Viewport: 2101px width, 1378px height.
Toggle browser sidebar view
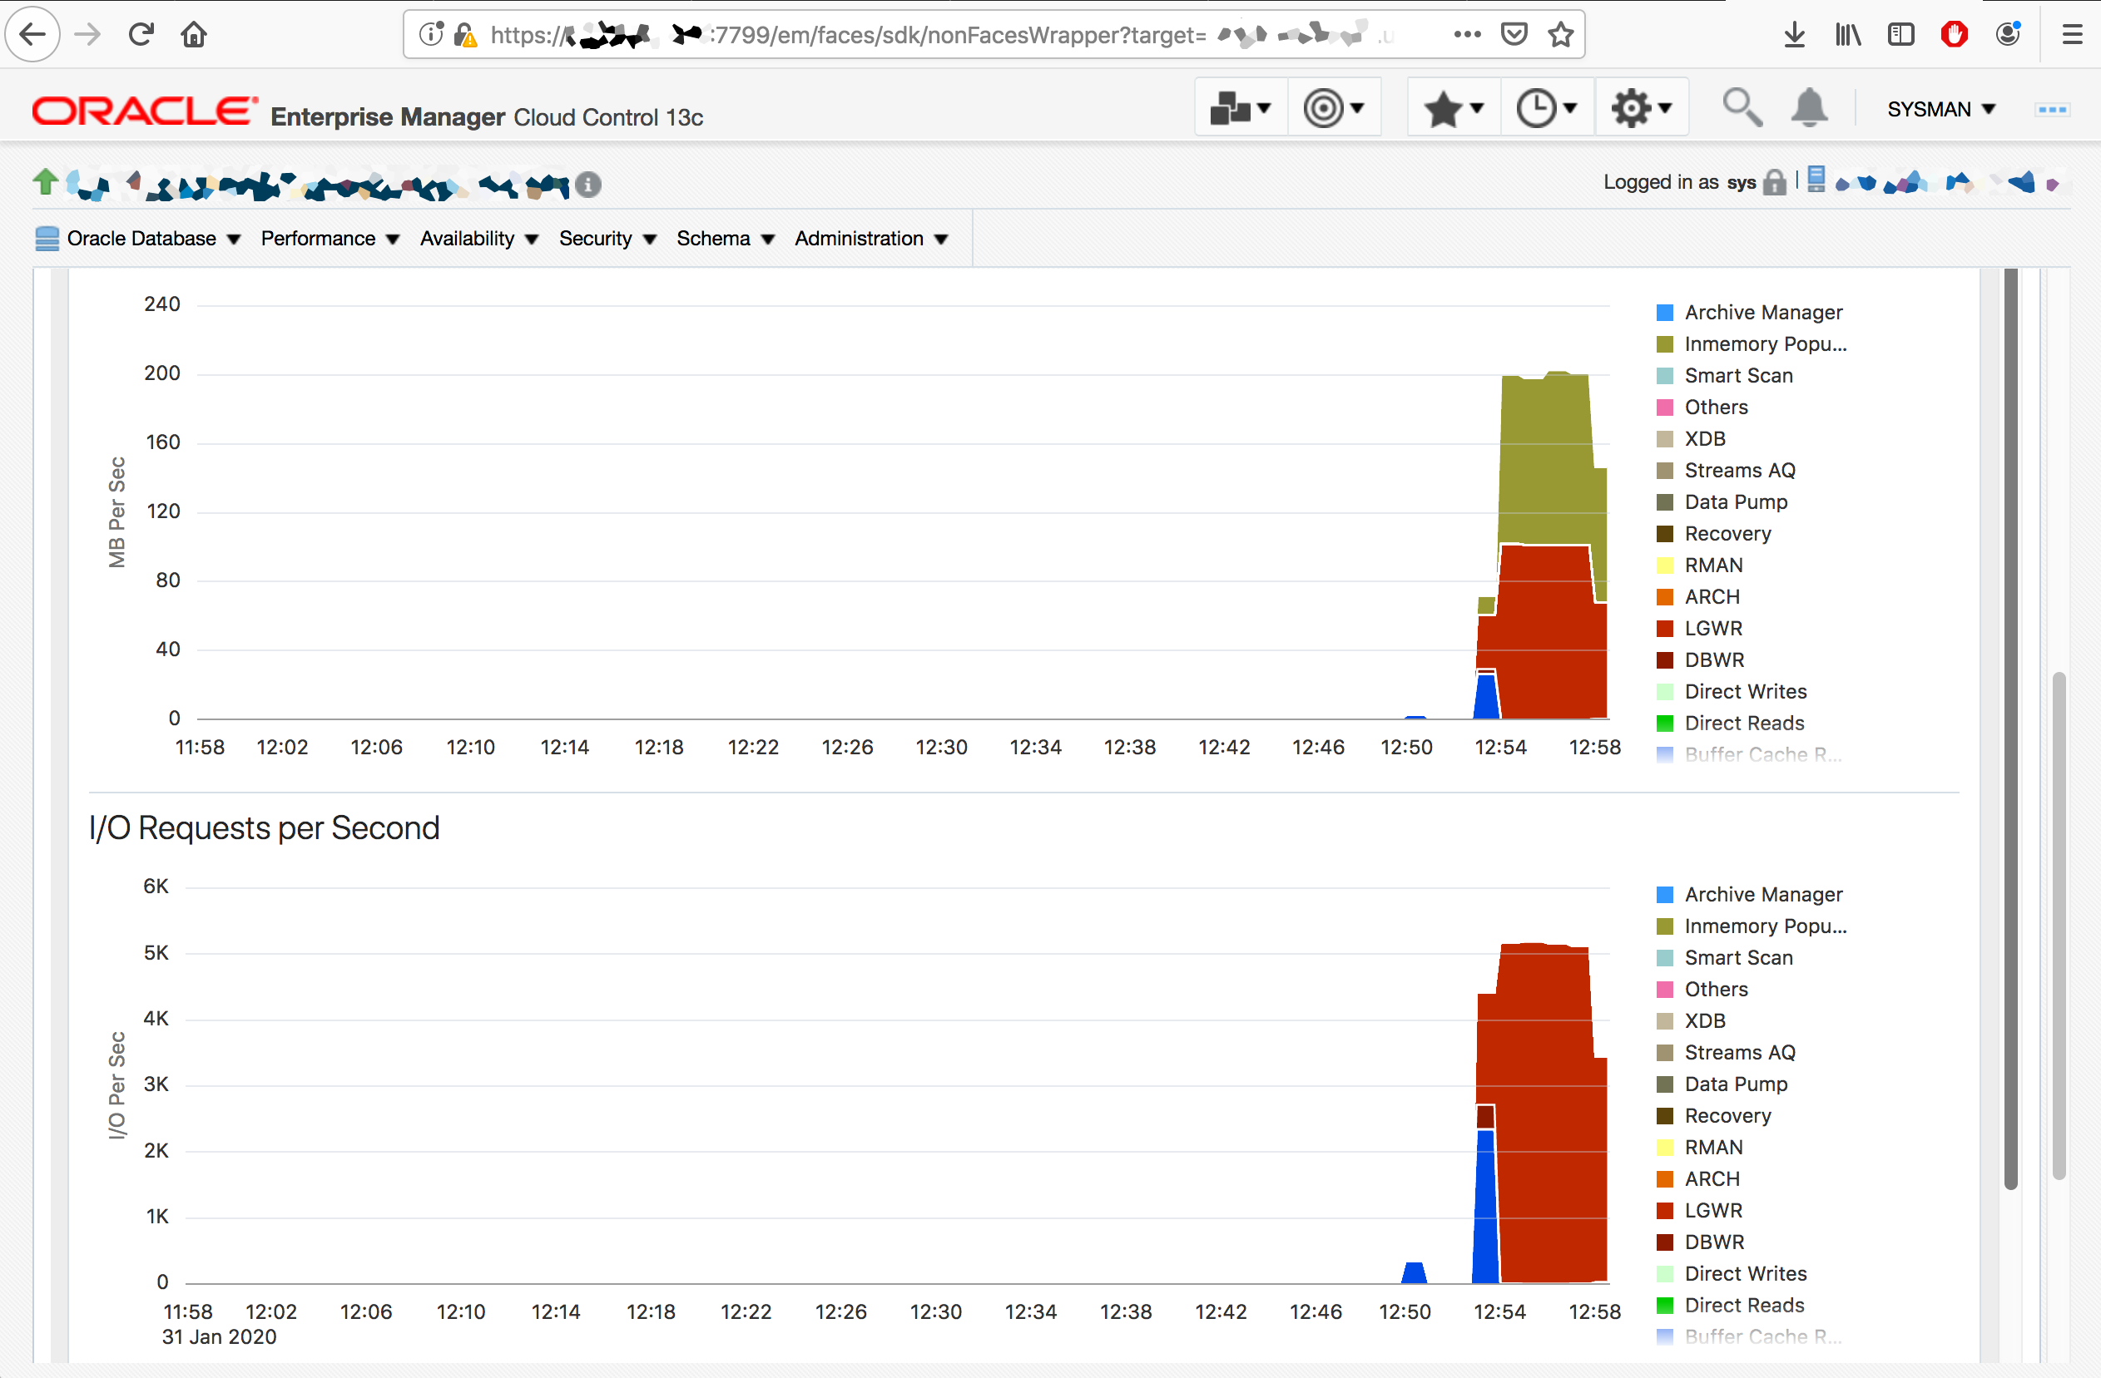click(x=1900, y=34)
